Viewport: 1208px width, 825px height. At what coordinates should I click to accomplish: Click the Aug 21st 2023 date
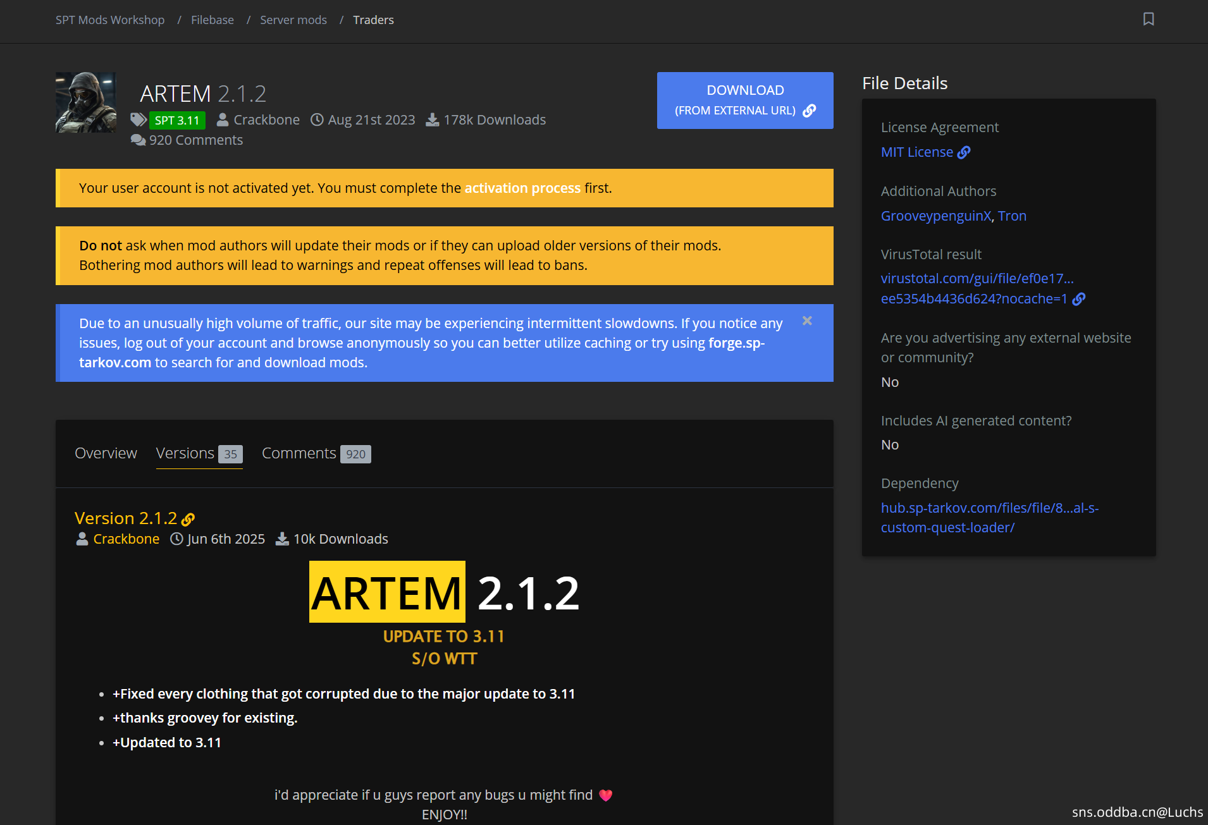click(x=371, y=119)
